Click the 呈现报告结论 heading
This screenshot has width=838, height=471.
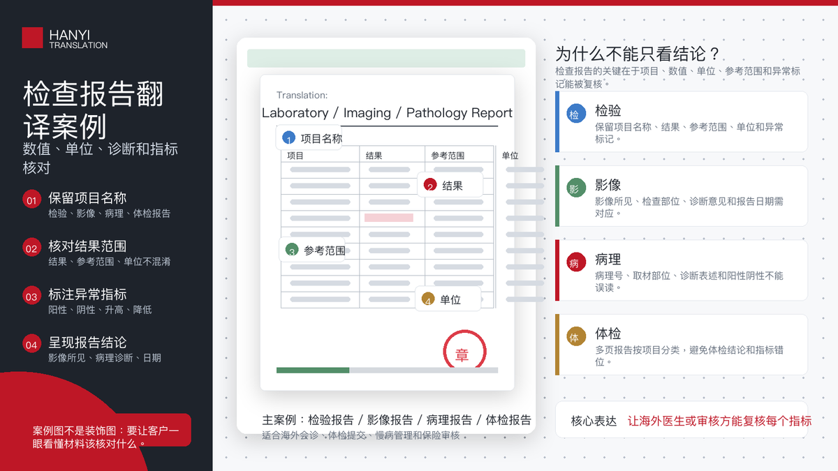[87, 343]
